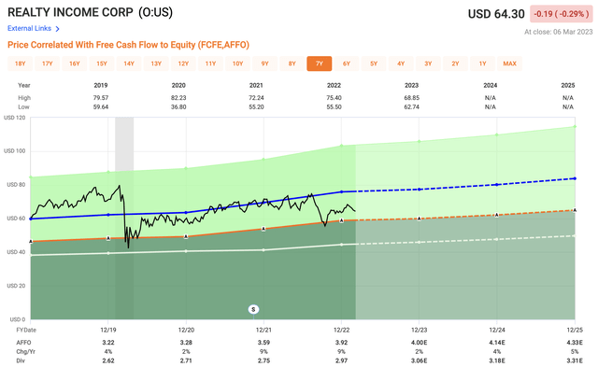The image size is (598, 367).
Task: Click the triangle marker at 12/25 estimate
Action: (x=575, y=210)
